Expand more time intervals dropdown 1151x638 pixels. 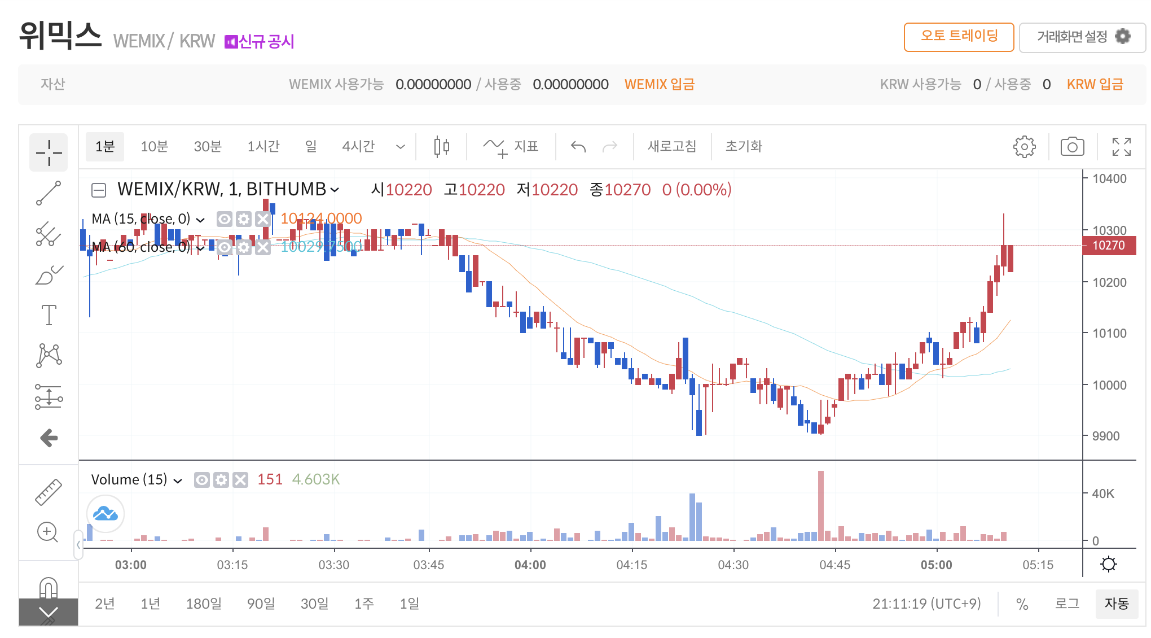[x=401, y=147]
